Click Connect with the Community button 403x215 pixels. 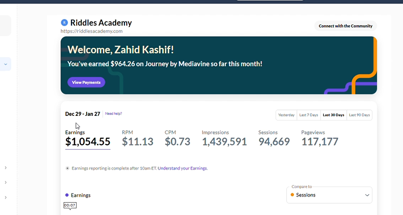(x=345, y=26)
